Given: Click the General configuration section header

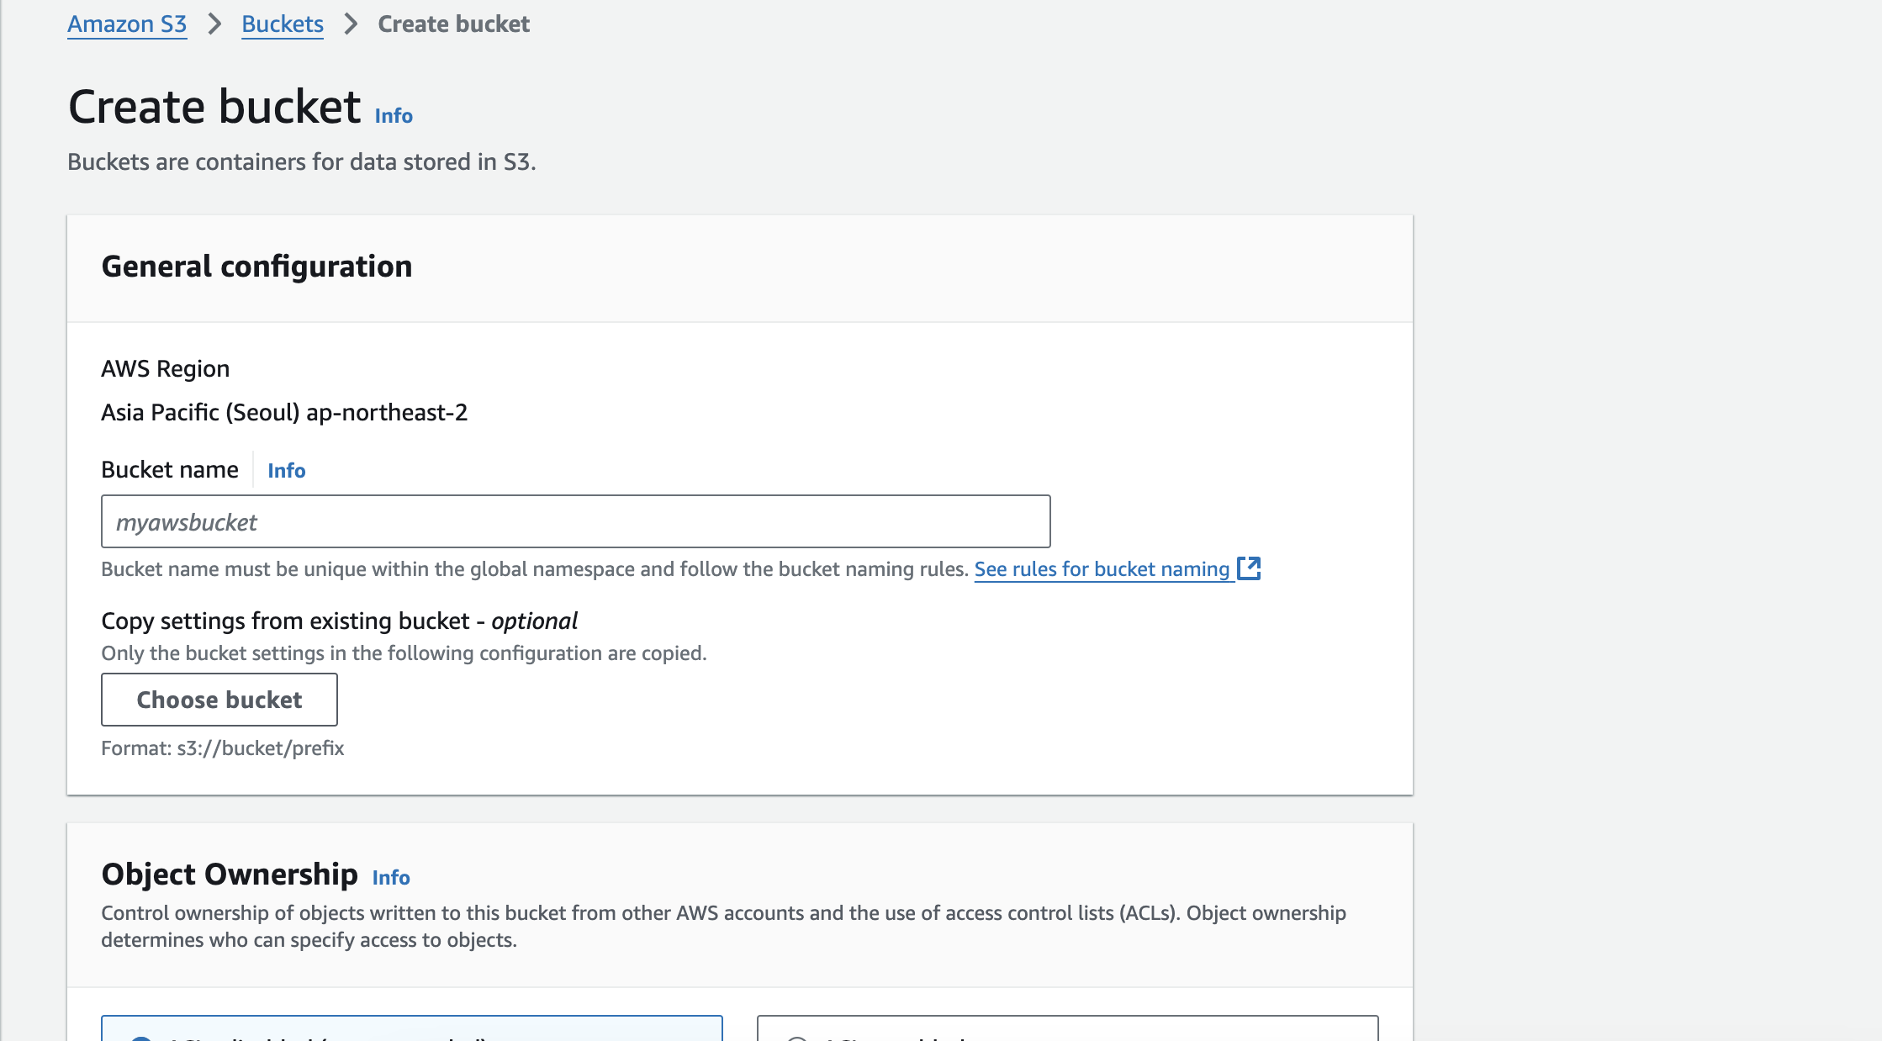Looking at the screenshot, I should click(x=256, y=267).
